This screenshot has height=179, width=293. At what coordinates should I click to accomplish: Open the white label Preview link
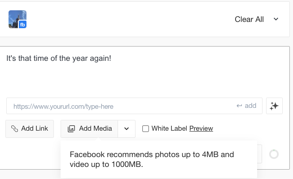click(x=201, y=128)
